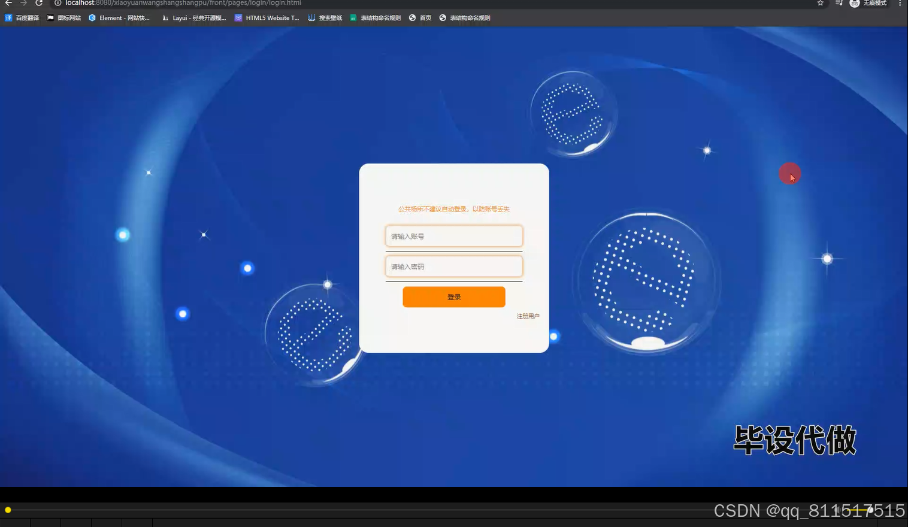Open the last 表结构命名规则 bookmark with the globe icon
Image resolution: width=908 pixels, height=527 pixels.
click(x=465, y=18)
